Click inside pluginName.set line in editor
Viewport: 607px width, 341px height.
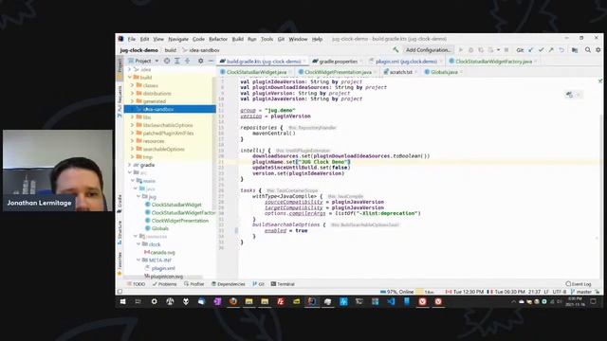[x=302, y=162]
